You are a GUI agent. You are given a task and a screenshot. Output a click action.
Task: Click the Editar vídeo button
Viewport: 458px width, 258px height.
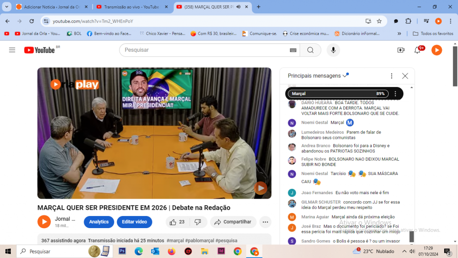134,222
